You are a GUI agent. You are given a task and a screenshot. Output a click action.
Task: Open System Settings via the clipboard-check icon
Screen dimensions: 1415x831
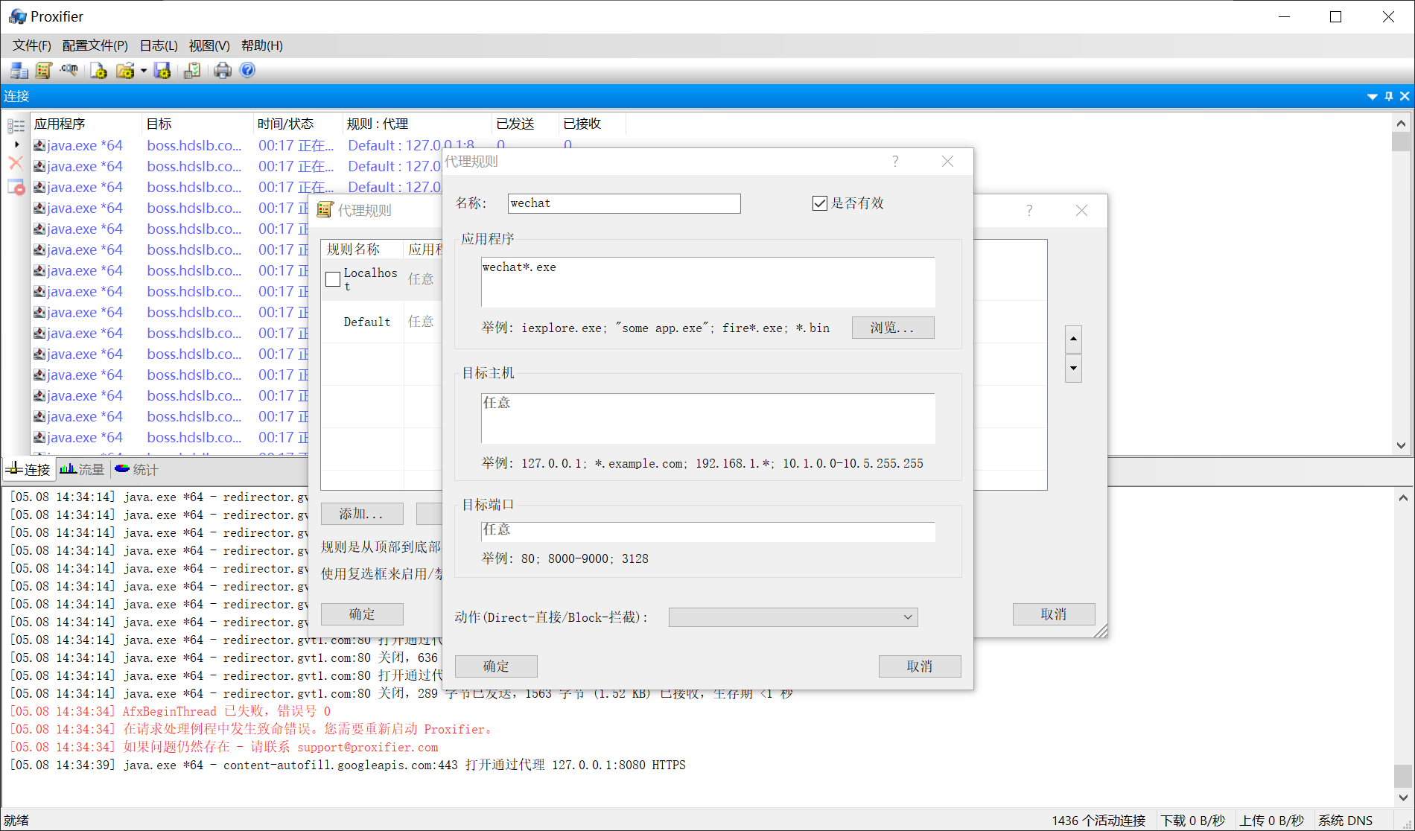[x=191, y=70]
